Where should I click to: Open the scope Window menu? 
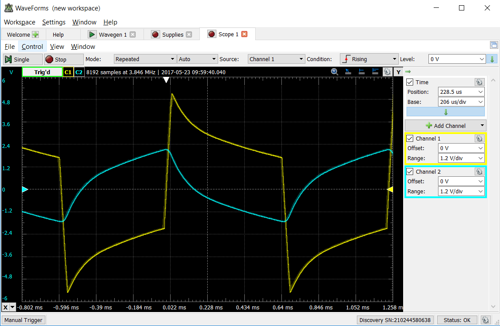[83, 47]
